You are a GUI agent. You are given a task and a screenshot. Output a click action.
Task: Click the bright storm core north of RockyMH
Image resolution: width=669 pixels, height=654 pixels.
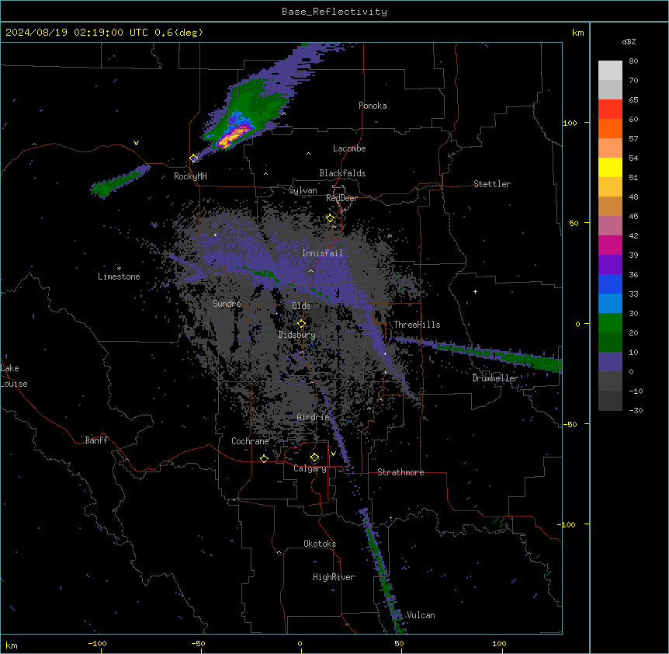(x=233, y=136)
